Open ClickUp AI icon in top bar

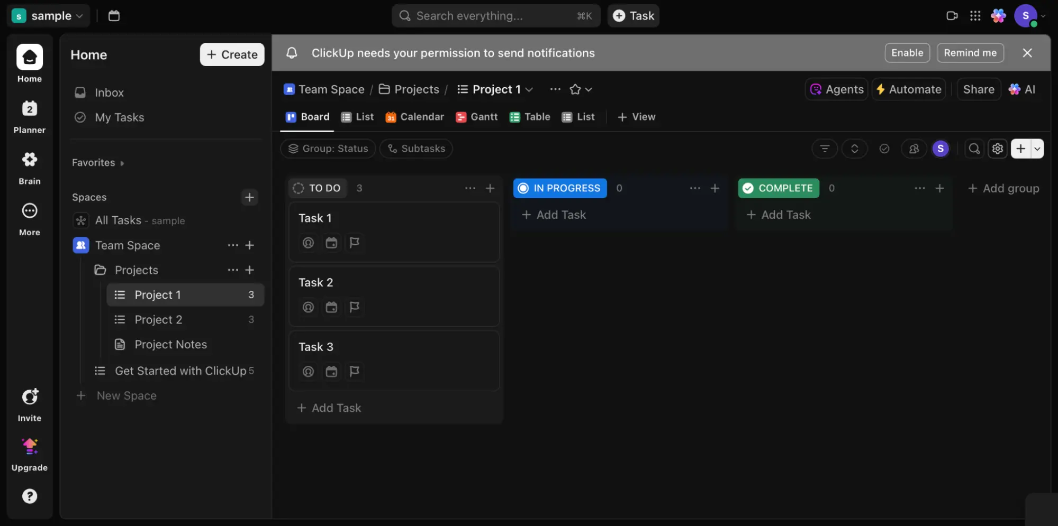998,16
